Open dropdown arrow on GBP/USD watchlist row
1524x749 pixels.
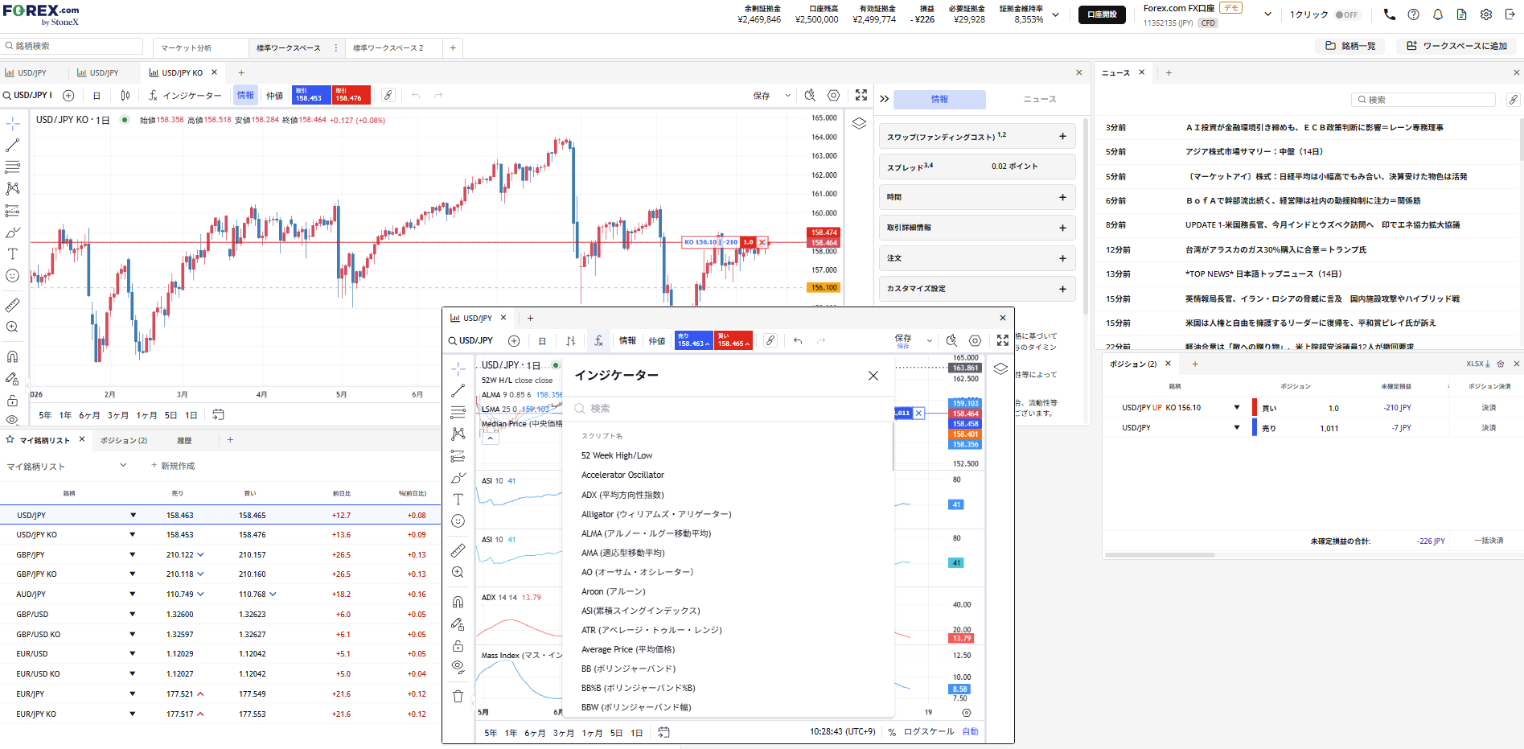click(133, 615)
